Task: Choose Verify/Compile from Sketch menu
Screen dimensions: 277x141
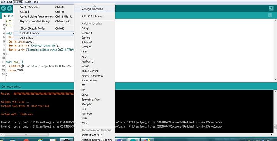Action: tap(43, 7)
